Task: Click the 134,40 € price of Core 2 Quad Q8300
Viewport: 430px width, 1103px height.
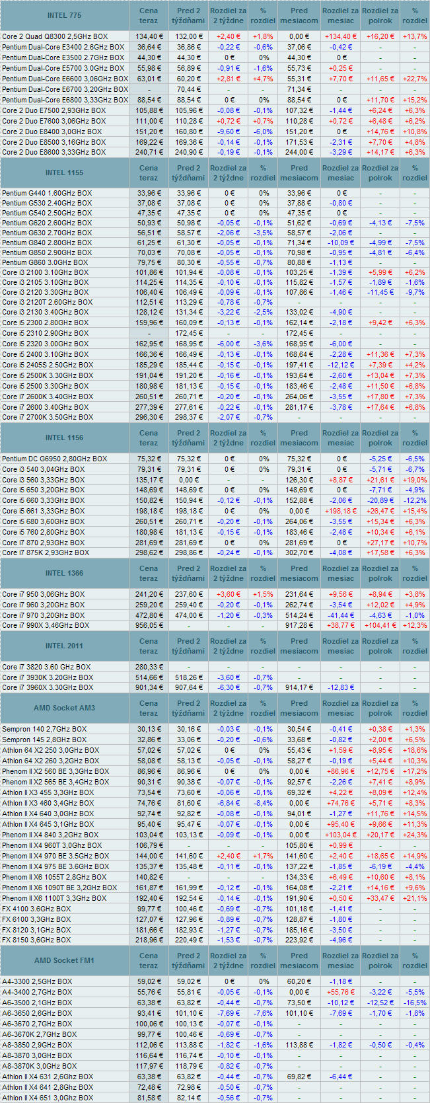Action: (148, 36)
